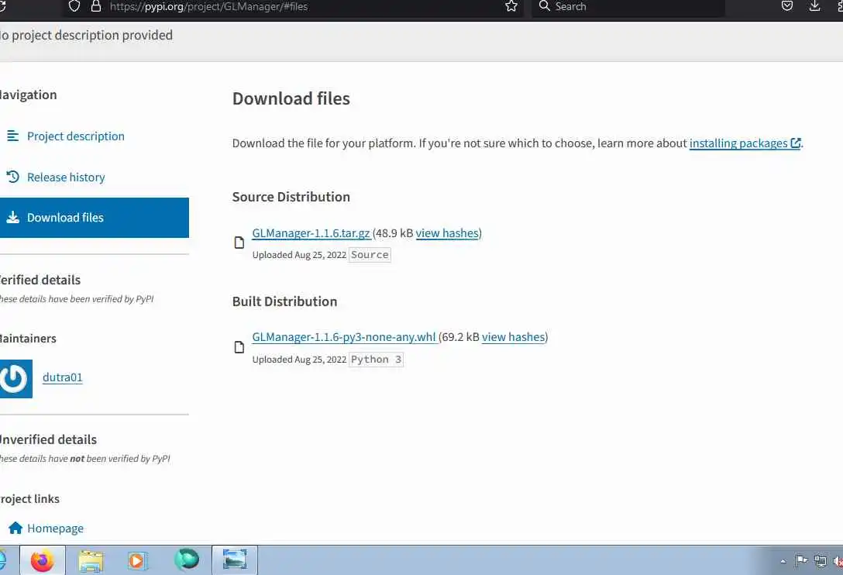Click the Firefox search text field
Image resolution: width=843 pixels, height=575 pixels.
coord(628,6)
